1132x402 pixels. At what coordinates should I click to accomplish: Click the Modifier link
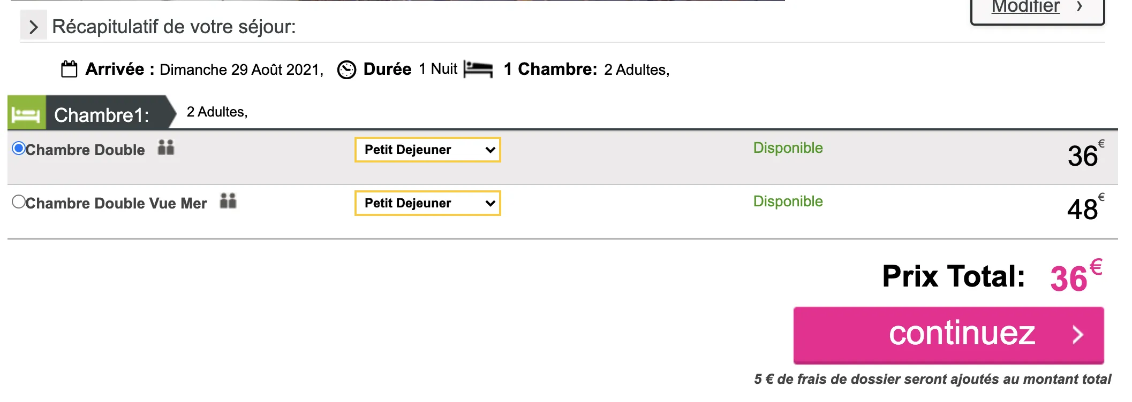pos(1025,6)
